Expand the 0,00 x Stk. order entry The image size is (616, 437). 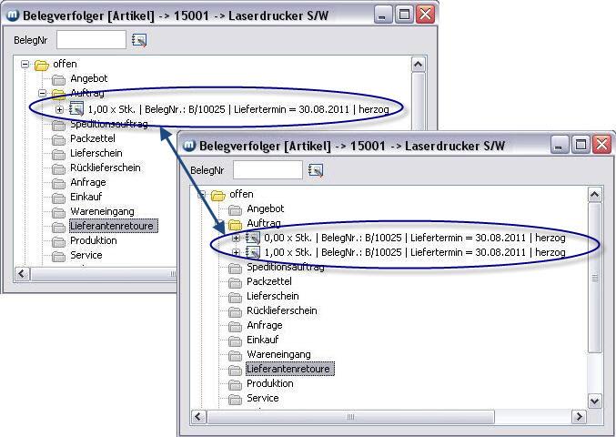coord(236,239)
